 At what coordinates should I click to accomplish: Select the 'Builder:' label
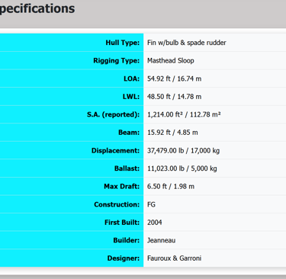coord(127,240)
